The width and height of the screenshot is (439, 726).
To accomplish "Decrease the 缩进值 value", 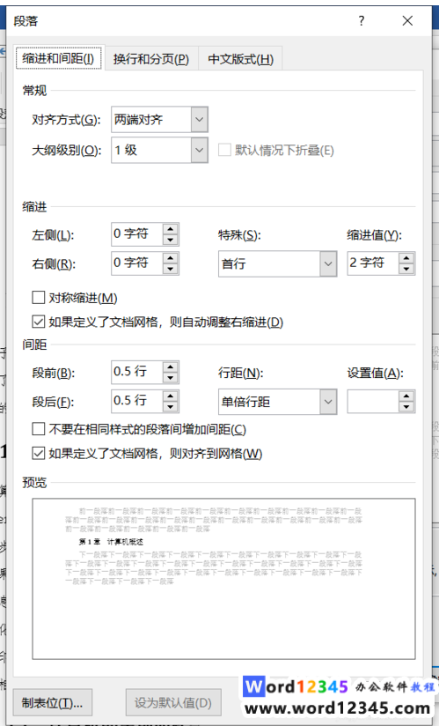I will pyautogui.click(x=406, y=269).
